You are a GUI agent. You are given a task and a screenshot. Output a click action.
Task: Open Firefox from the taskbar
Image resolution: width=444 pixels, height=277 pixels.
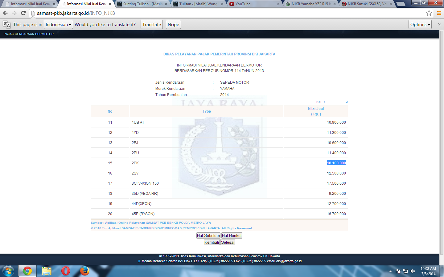pos(84,271)
